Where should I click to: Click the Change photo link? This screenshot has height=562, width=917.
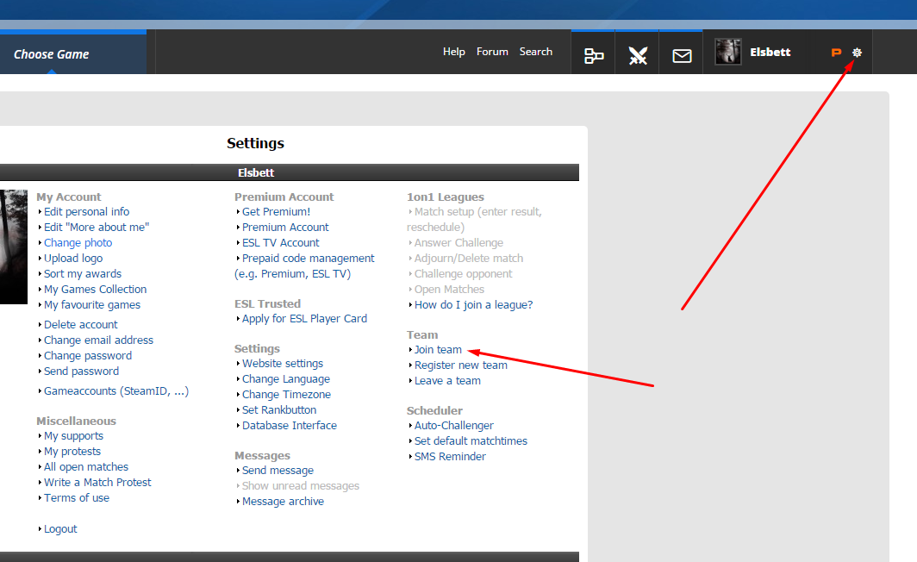tap(78, 243)
